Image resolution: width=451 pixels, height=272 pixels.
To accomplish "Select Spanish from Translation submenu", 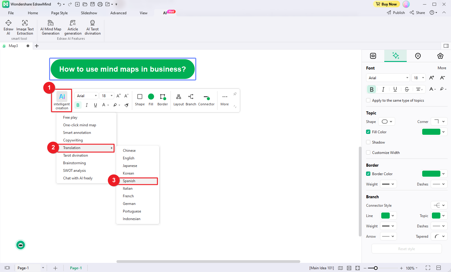I will [138, 181].
